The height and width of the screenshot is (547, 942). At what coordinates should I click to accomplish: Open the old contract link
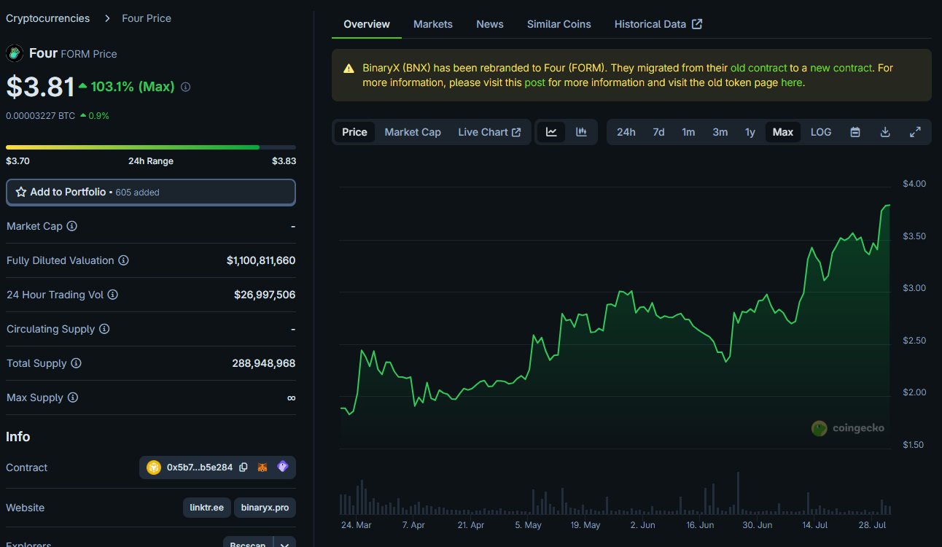click(x=758, y=68)
